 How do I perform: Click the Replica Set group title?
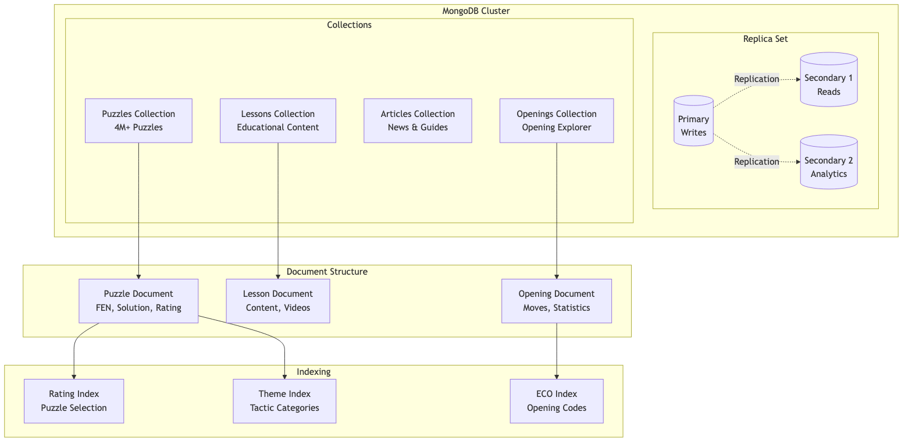pyautogui.click(x=765, y=38)
